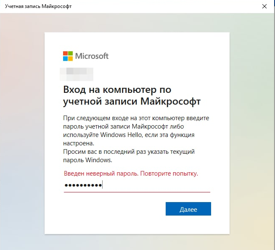Image resolution: width=275 pixels, height=250 pixels.
Task: Select the blurred account name above heading
Action: pyautogui.click(x=77, y=74)
